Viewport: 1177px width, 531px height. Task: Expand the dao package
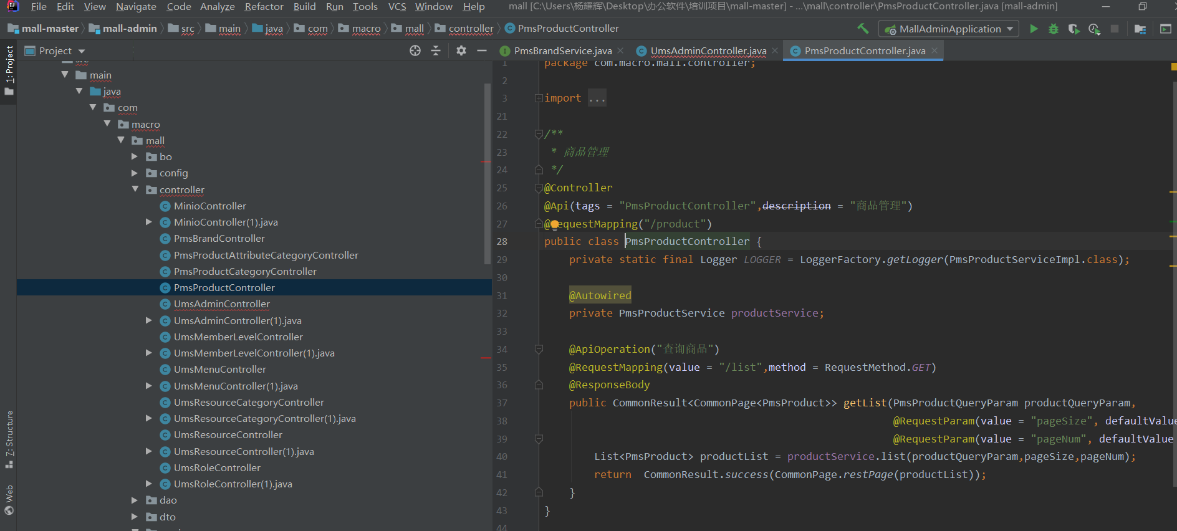(x=135, y=500)
